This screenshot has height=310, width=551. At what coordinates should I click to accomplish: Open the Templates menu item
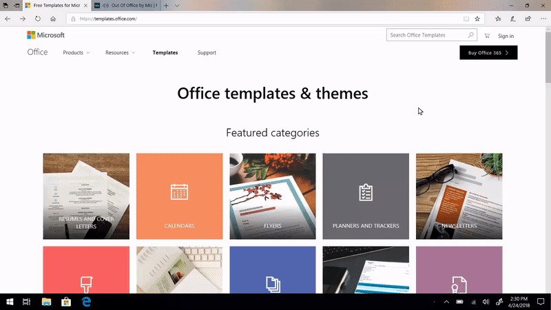[165, 53]
